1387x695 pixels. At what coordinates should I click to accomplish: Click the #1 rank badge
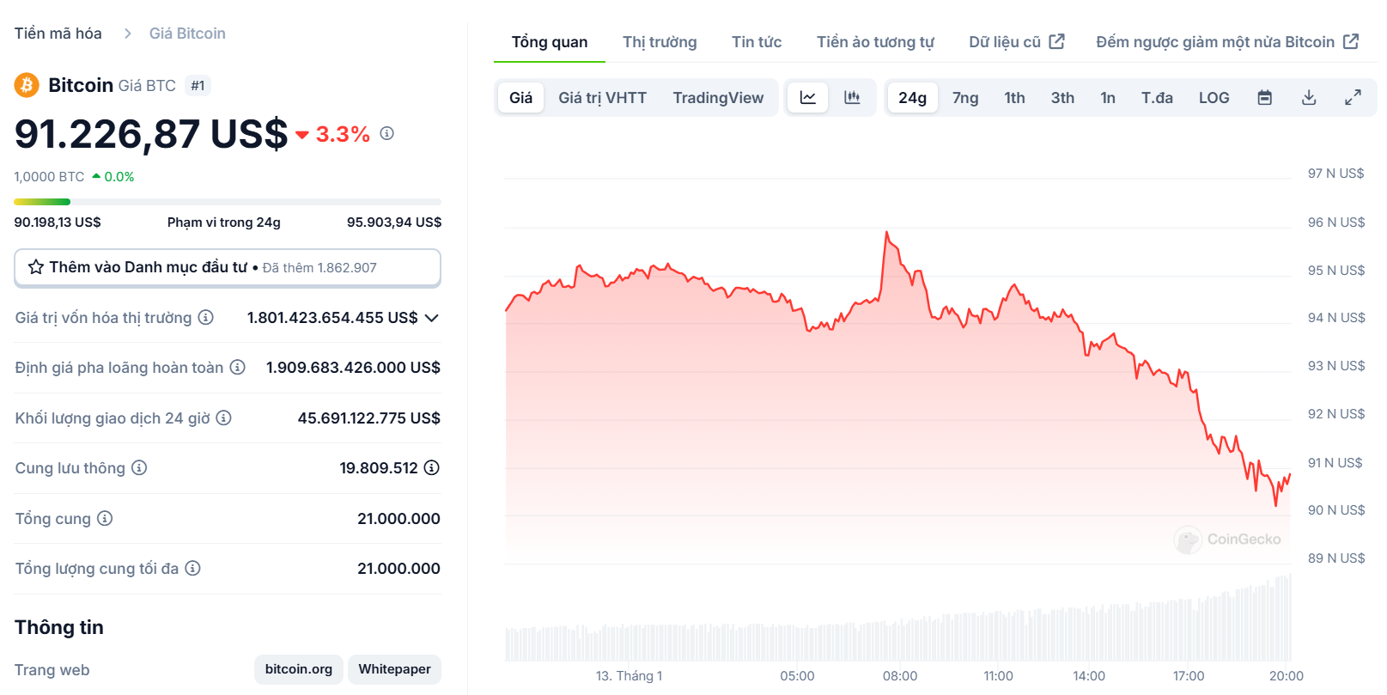point(198,86)
